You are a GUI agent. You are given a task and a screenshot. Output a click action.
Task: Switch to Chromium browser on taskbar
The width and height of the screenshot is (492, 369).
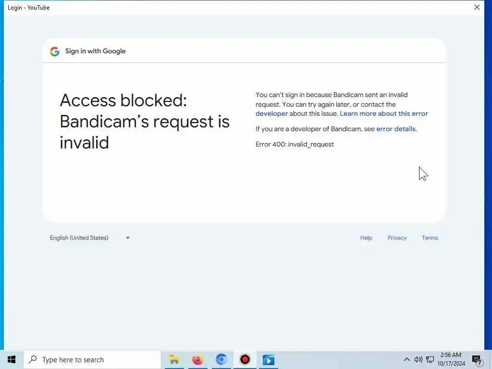(x=221, y=359)
